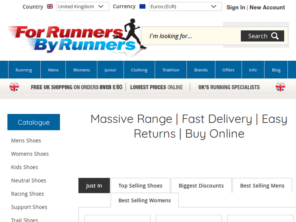
Task: Open the Offers menu
Action: point(228,70)
